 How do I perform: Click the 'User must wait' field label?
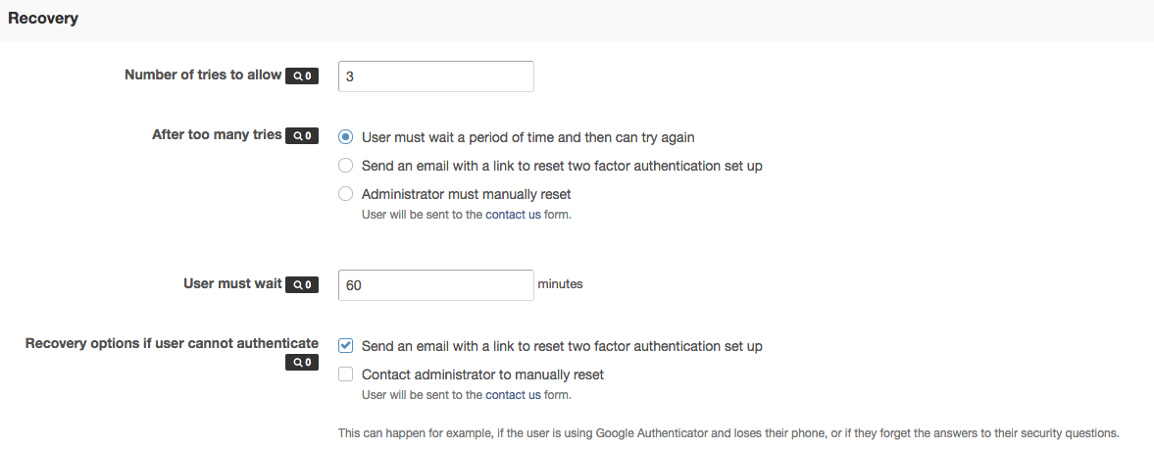pyautogui.click(x=232, y=284)
